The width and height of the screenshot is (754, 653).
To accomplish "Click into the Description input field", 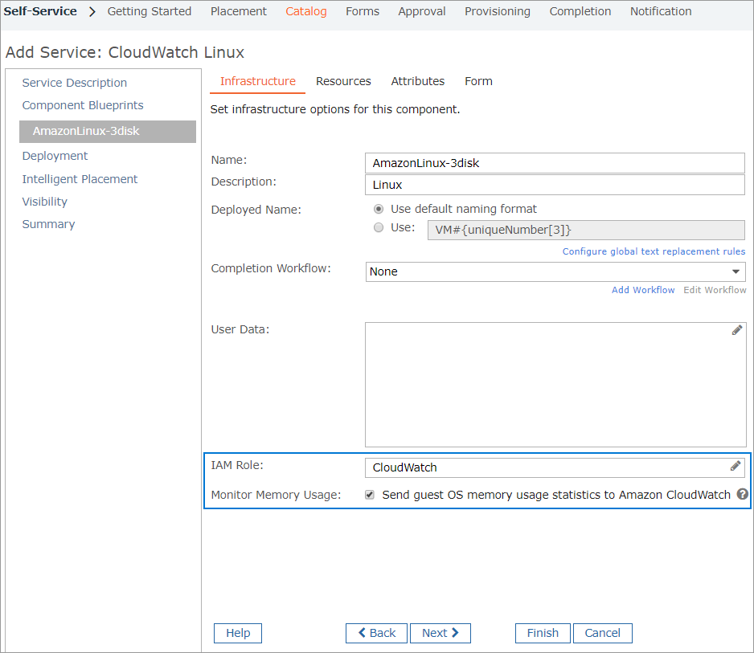I will (x=555, y=185).
